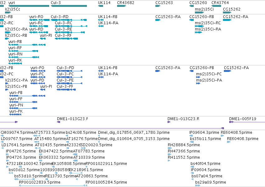Image resolution: width=265 pixels, height=187 pixels.
Task: Click transcript Cul-3-RE
Action: point(70,32)
